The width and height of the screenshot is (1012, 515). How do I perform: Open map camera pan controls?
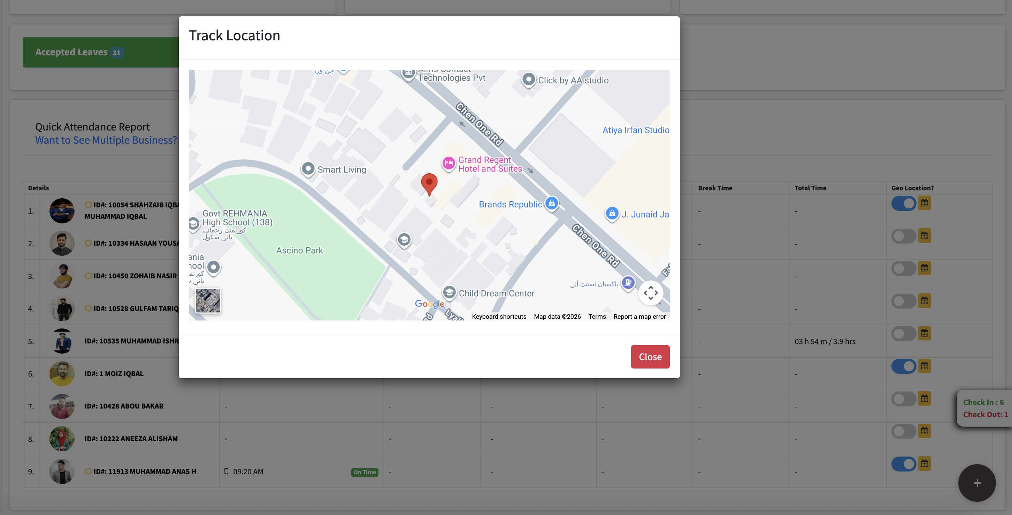point(651,293)
